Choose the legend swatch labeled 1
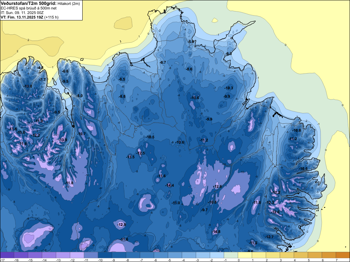 tap(259, 255)
